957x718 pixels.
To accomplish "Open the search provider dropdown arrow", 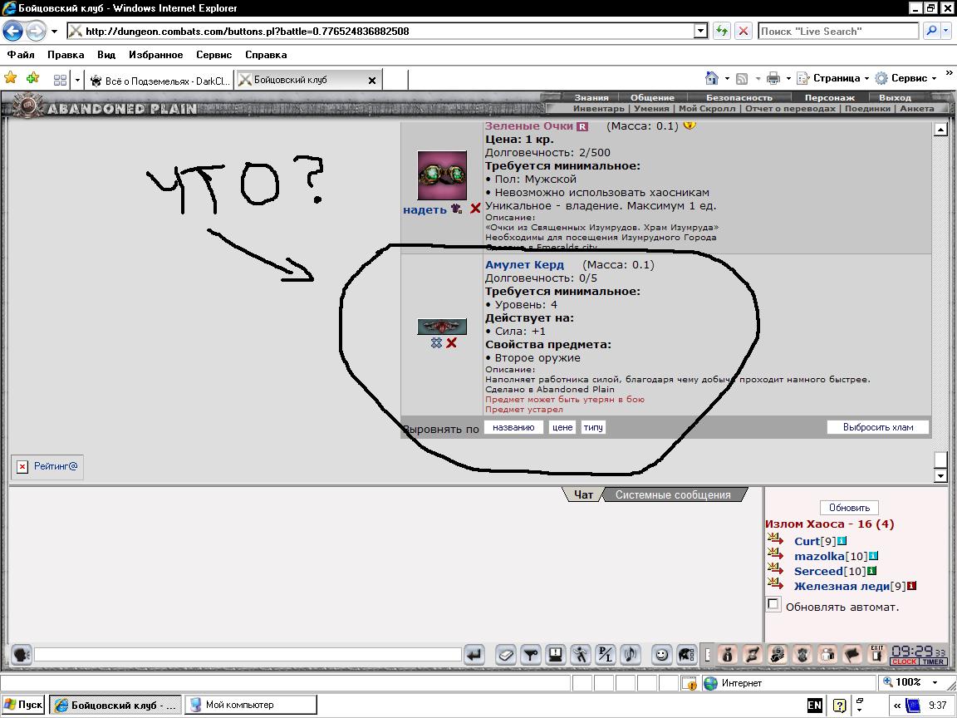I will (x=947, y=31).
